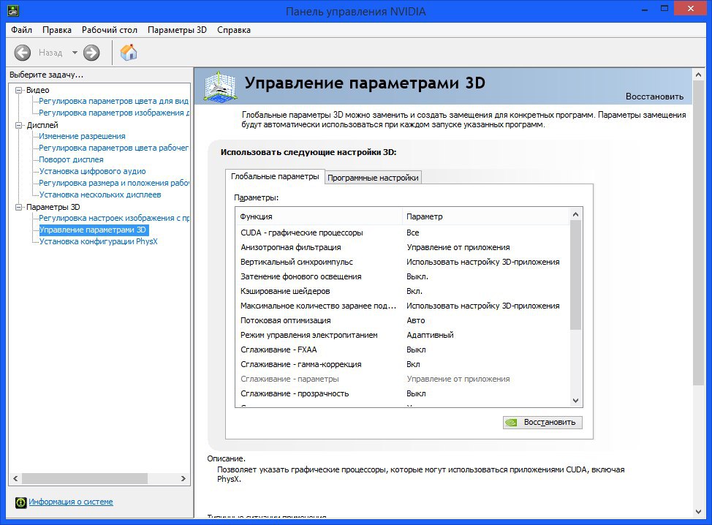
Task: Click main page scroll up arrow
Action: (698, 75)
